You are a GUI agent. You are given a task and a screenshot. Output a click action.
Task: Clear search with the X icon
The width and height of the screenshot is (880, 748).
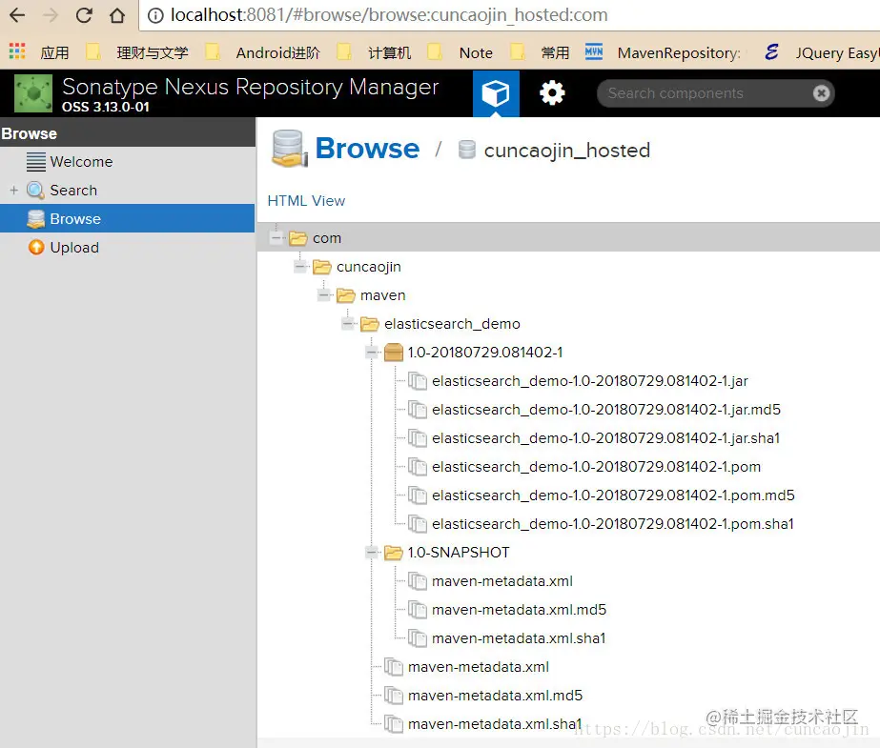click(821, 93)
